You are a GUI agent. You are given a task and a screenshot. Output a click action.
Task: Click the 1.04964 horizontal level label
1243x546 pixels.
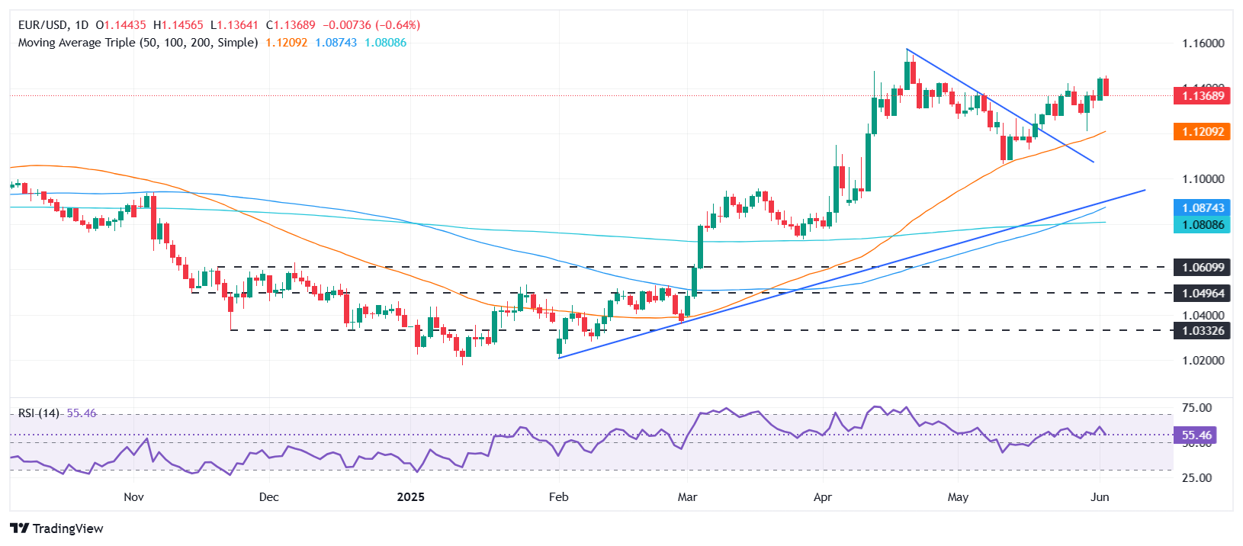click(1203, 293)
